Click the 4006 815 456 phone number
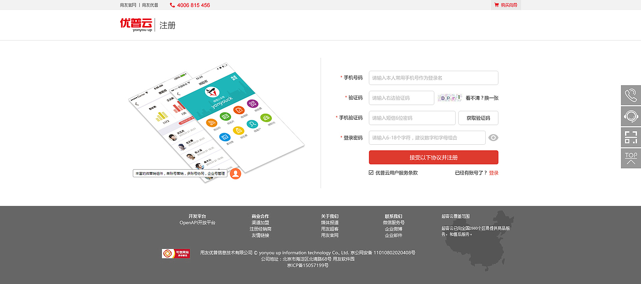The height and width of the screenshot is (284, 641). click(x=193, y=5)
